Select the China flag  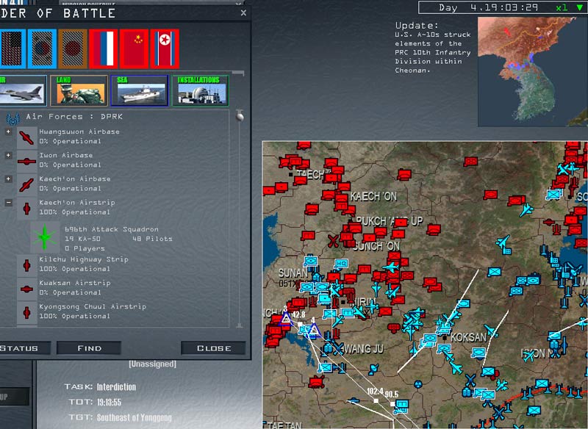pyautogui.click(x=135, y=48)
